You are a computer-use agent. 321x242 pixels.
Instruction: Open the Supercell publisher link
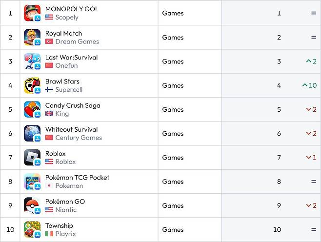(x=69, y=90)
